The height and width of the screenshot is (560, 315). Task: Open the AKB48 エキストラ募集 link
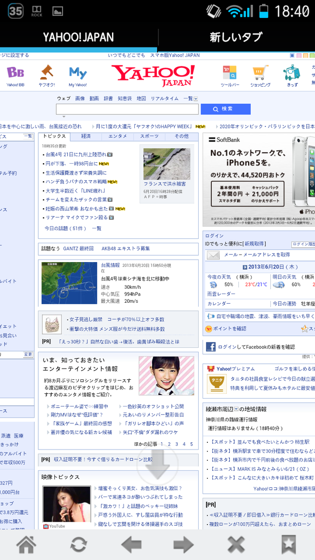click(126, 249)
